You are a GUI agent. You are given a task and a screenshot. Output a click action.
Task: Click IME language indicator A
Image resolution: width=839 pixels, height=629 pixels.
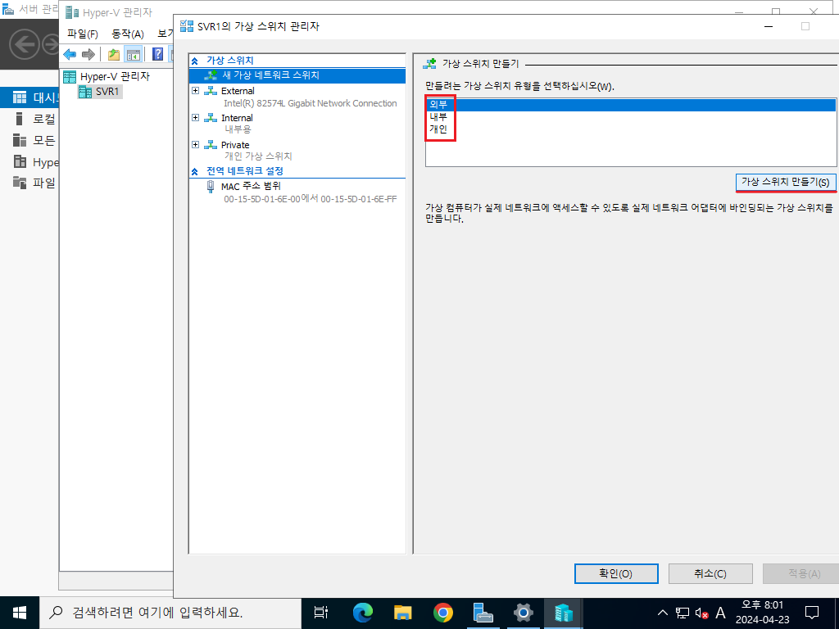(x=720, y=613)
